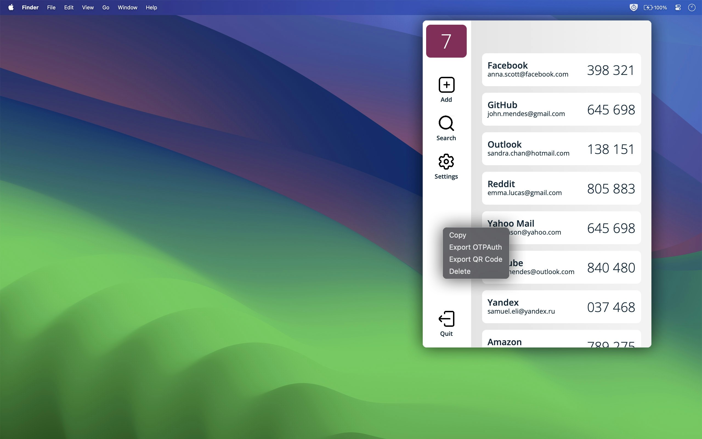Click the clock icon in the menu bar
This screenshot has width=702, height=439.
692,8
